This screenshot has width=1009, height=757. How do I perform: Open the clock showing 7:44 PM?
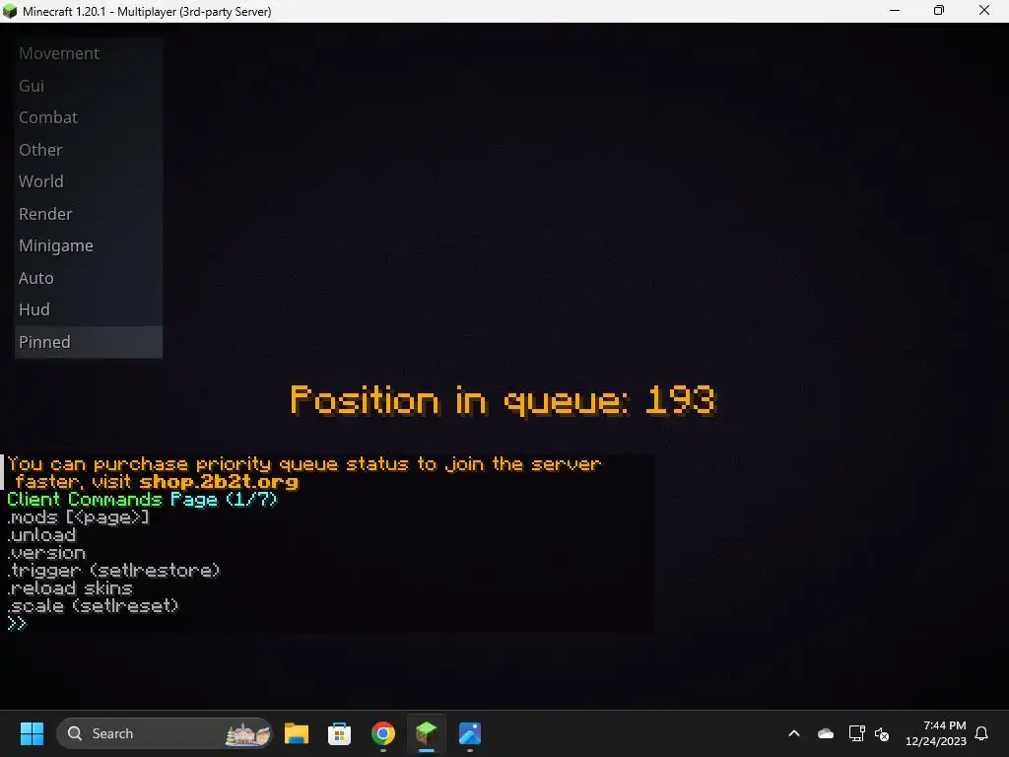(x=936, y=733)
